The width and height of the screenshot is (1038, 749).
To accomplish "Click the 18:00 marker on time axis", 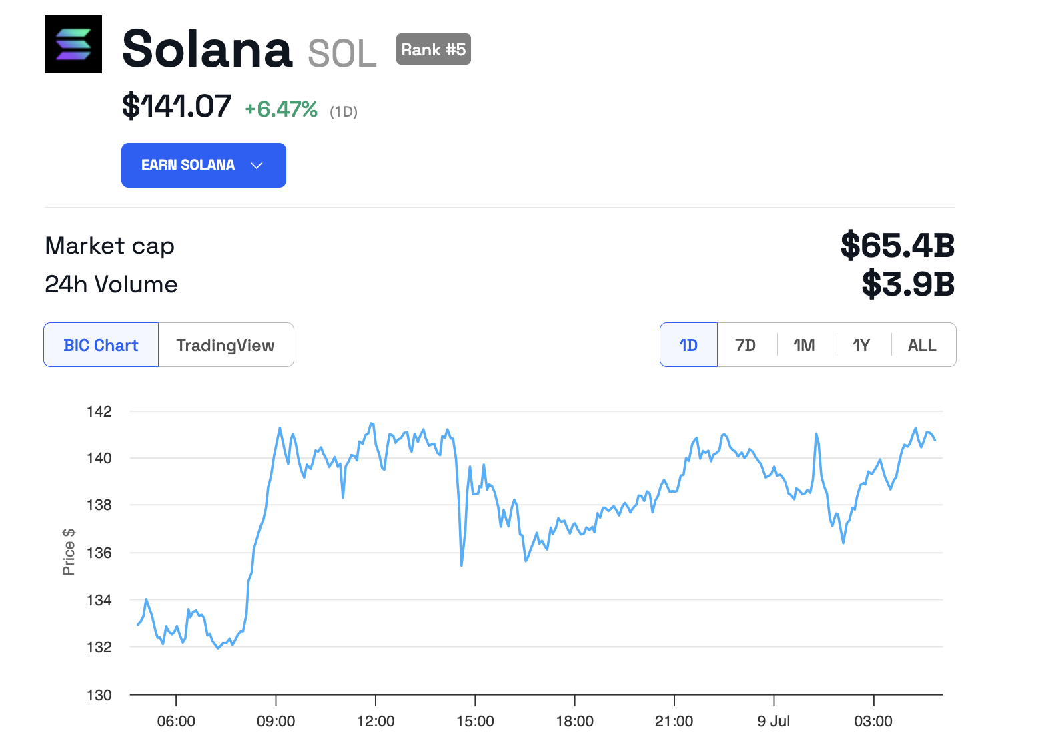I will pos(574,721).
